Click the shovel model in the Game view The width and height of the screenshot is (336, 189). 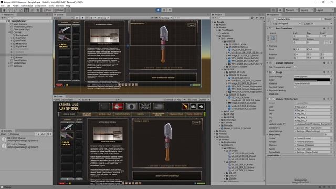click(x=167, y=142)
